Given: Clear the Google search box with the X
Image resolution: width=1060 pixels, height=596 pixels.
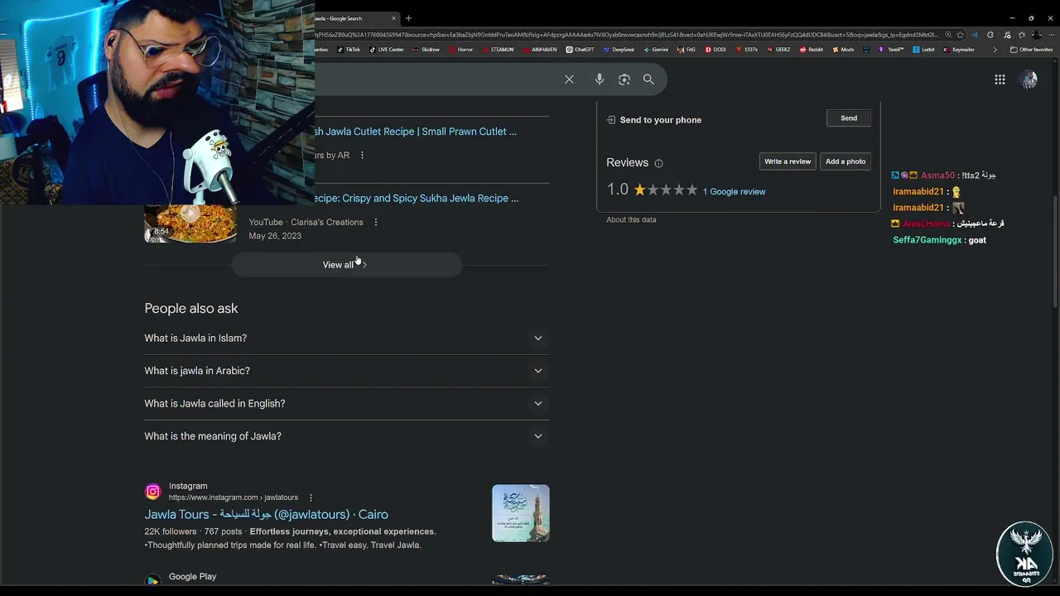Looking at the screenshot, I should [569, 79].
